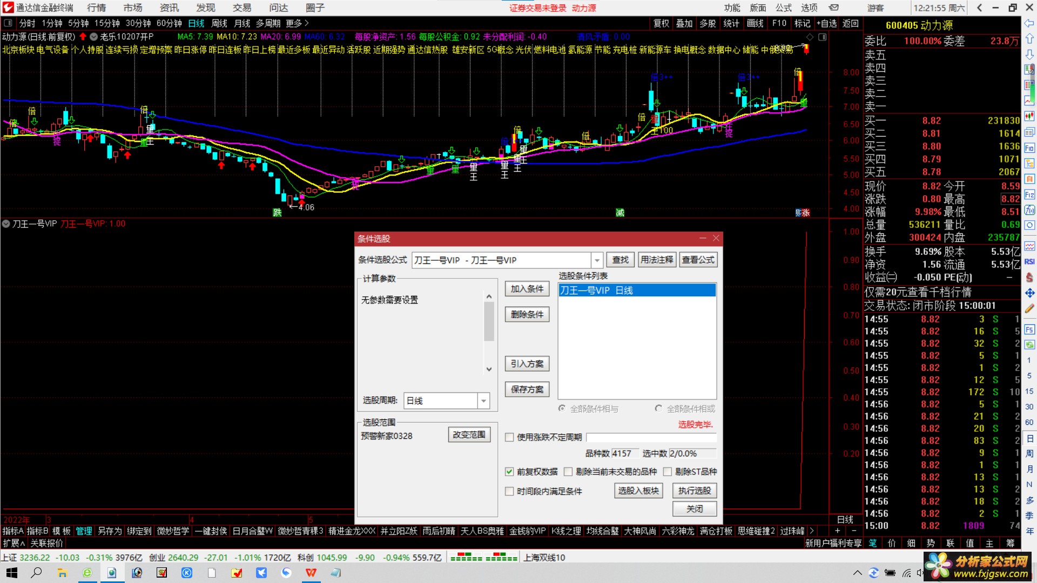Click 选股入板块 button
Image resolution: width=1037 pixels, height=583 pixels.
point(638,491)
